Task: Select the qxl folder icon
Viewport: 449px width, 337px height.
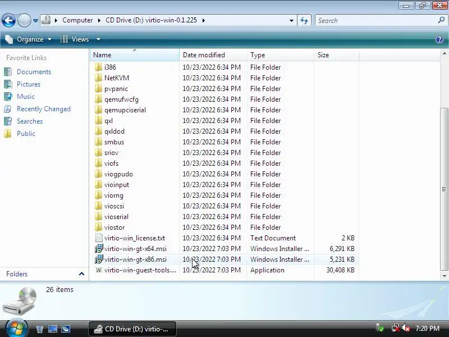Action: click(x=98, y=121)
